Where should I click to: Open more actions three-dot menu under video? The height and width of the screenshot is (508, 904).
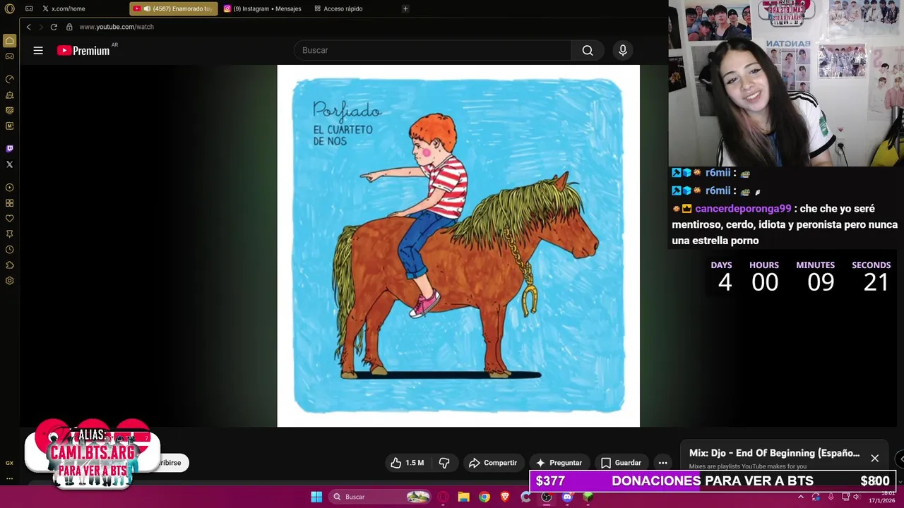(662, 463)
